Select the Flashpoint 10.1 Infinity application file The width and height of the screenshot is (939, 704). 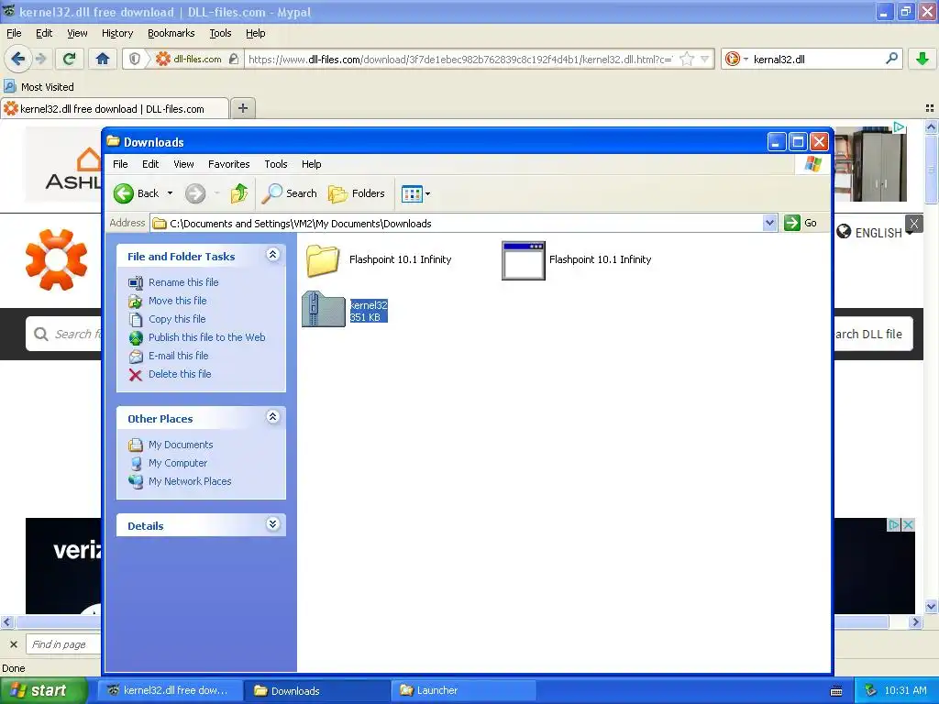coord(524,260)
